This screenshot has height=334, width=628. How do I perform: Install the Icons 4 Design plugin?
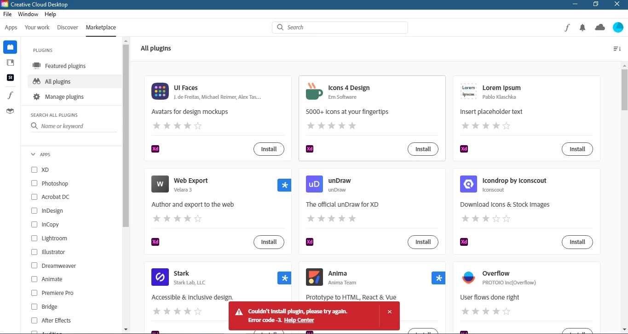pyautogui.click(x=423, y=149)
